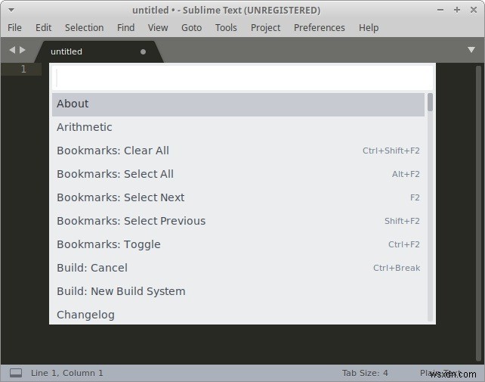
Task: Focus the command palette search field
Action: pyautogui.click(x=244, y=78)
